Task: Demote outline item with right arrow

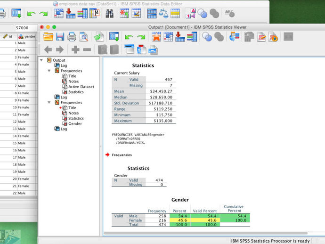Action: (x=60, y=49)
